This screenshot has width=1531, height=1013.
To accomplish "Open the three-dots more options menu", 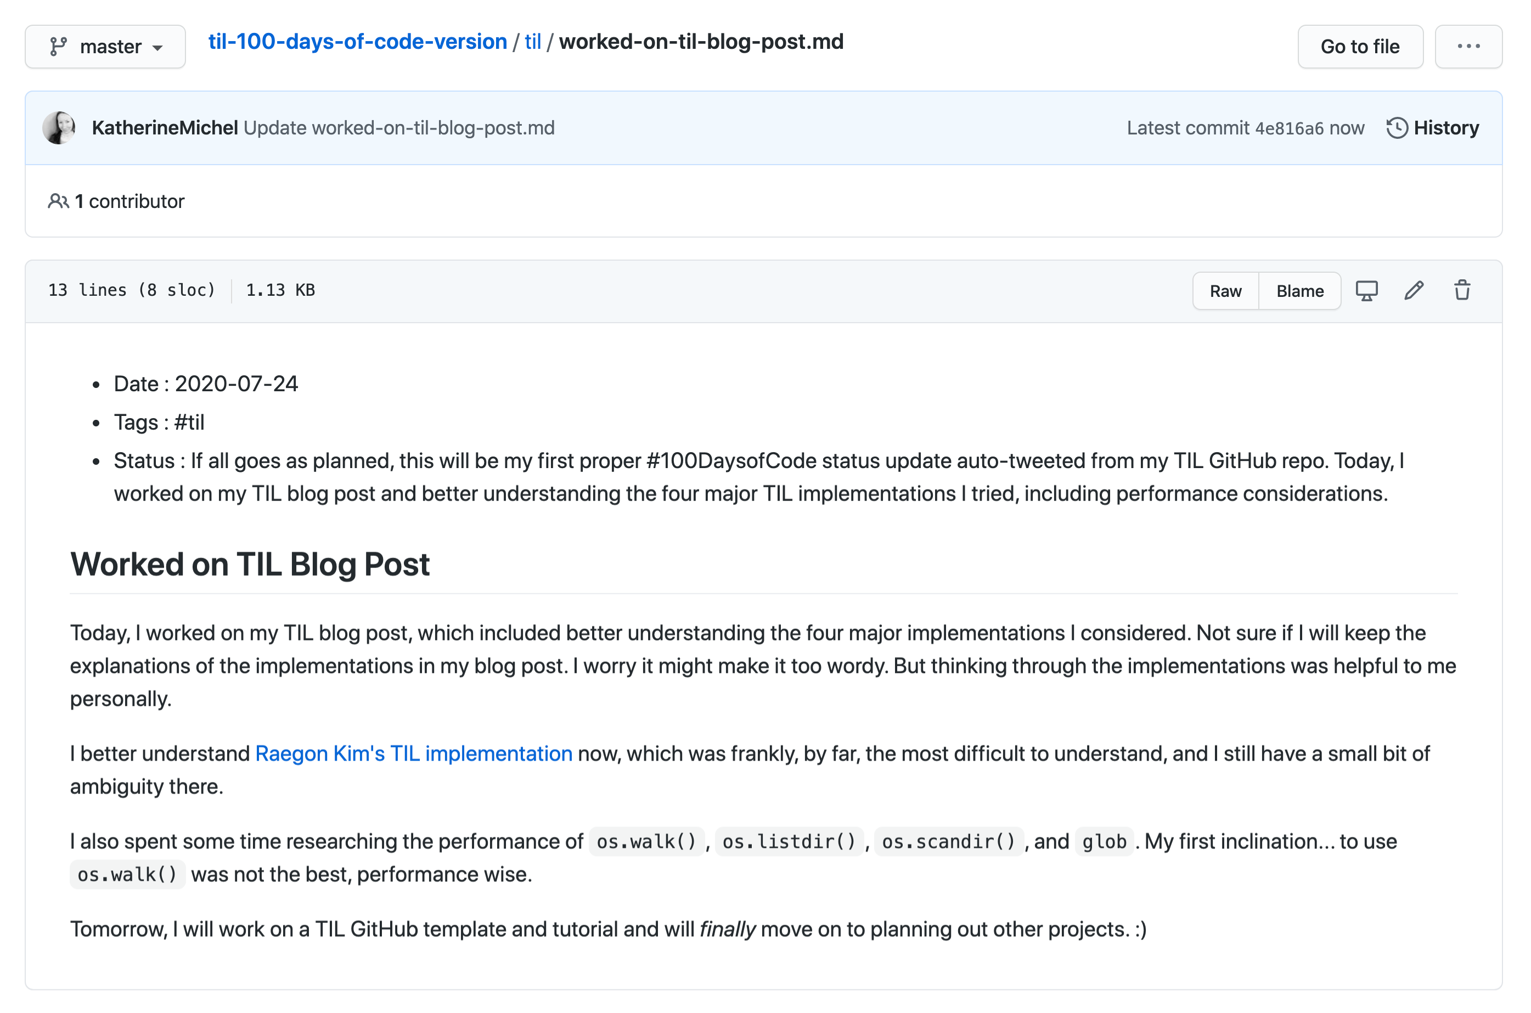I will point(1468,47).
